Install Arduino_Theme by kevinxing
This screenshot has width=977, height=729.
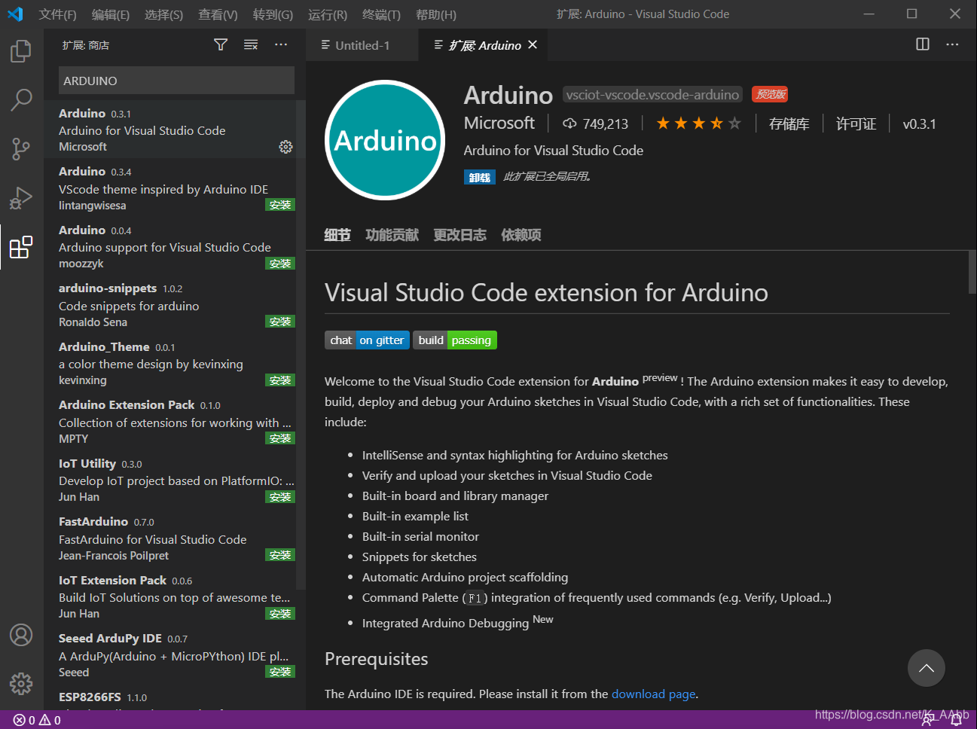point(280,380)
